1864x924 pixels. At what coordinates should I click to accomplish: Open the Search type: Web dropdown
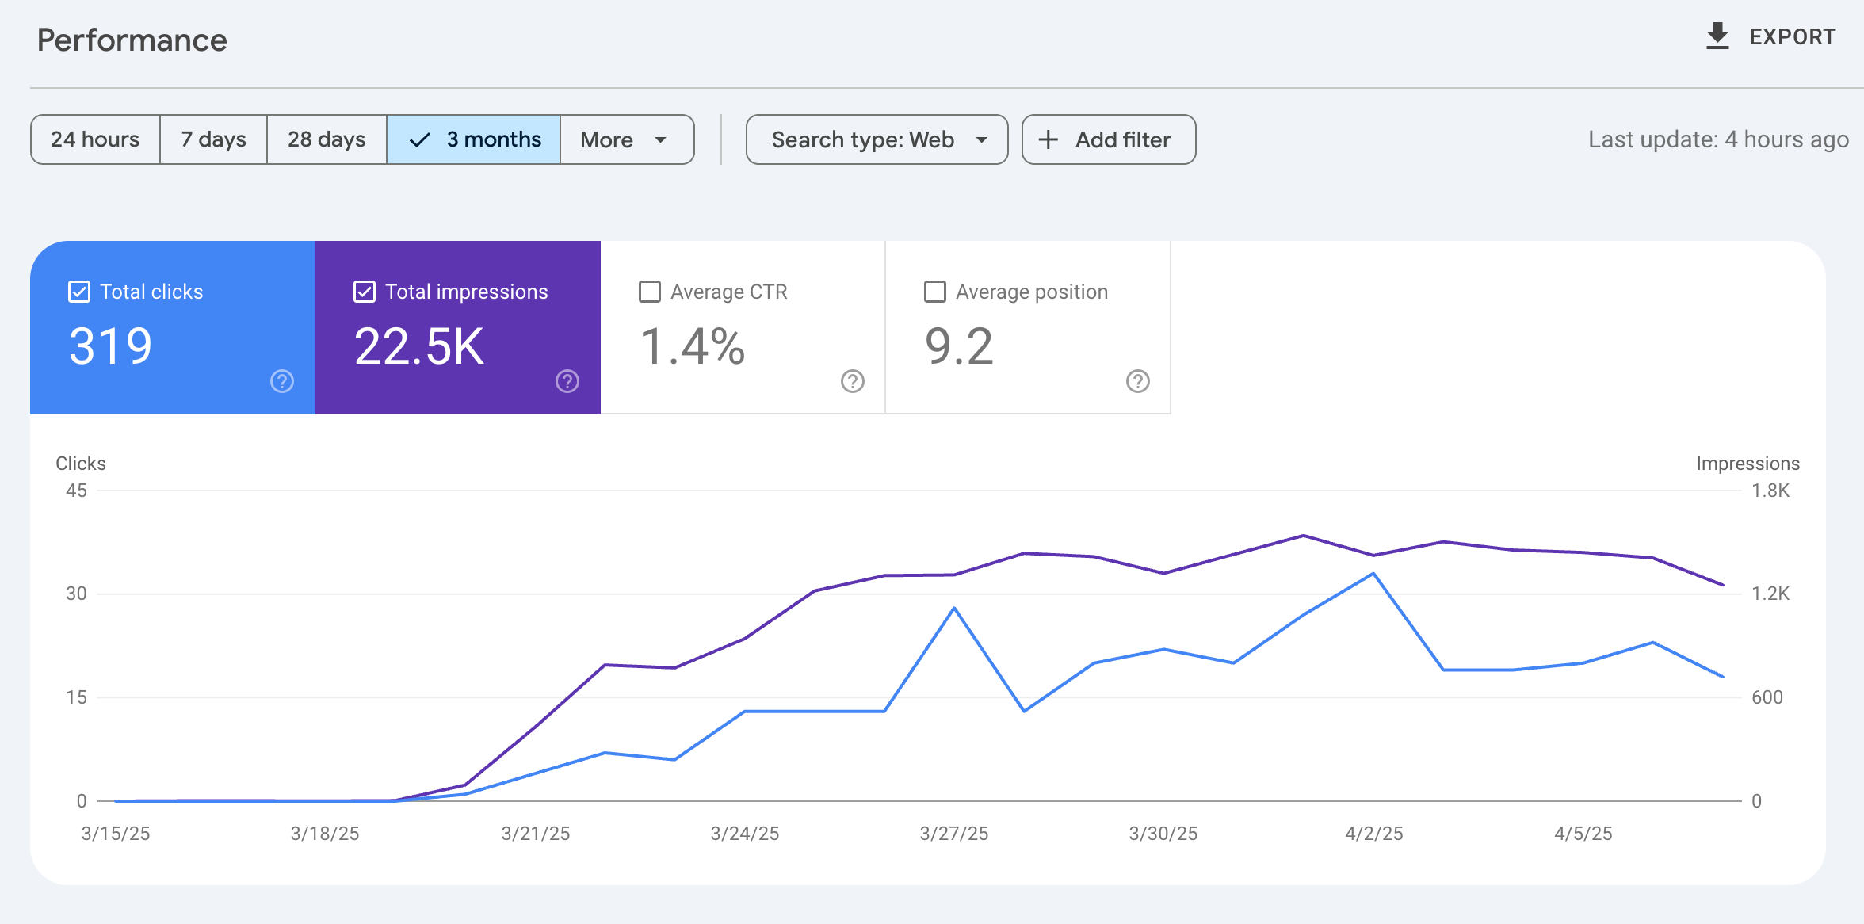(x=876, y=139)
